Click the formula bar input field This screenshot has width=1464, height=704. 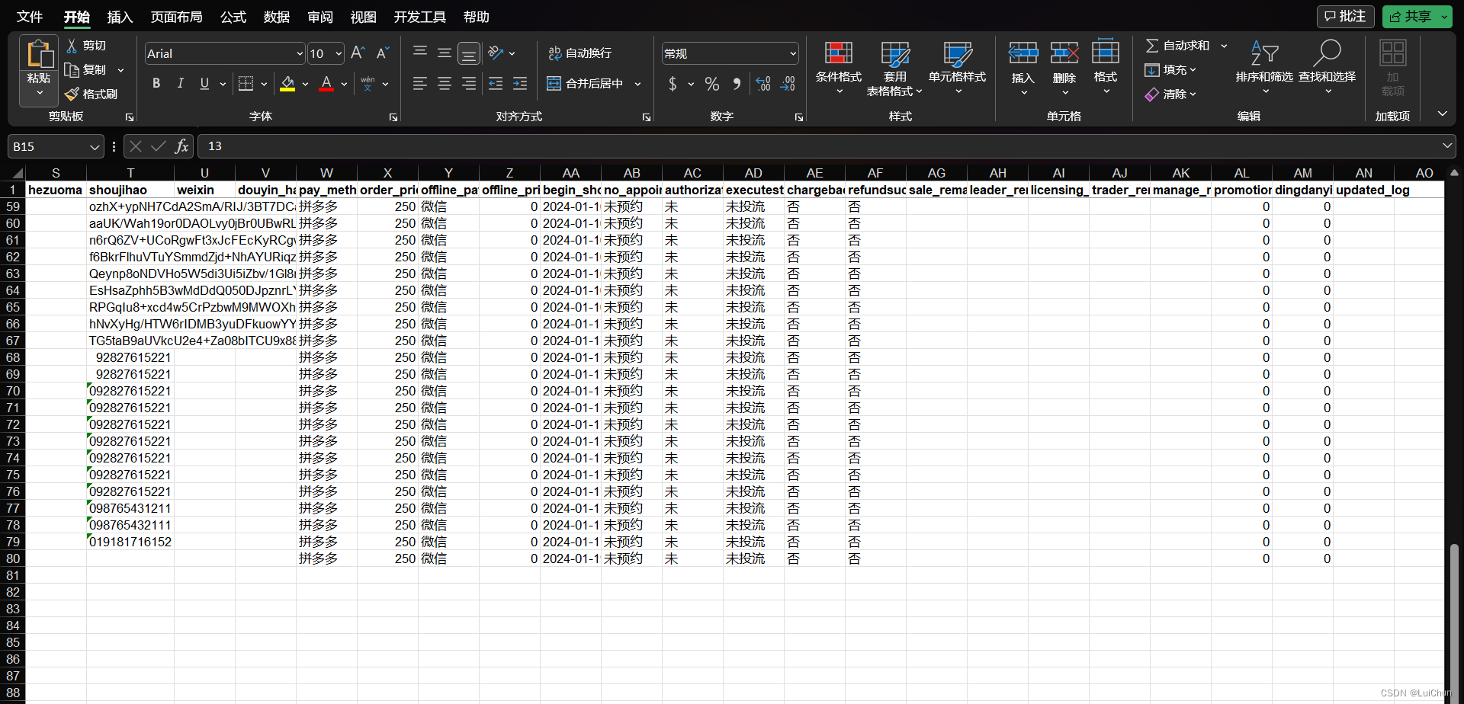tap(820, 146)
